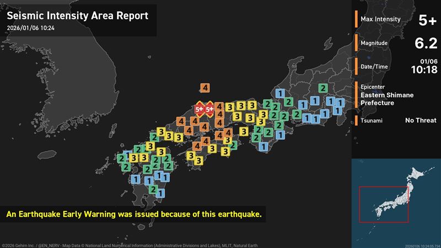Viewport: 441px width, 248px height.
Task: Click the report timestamp '2026/01/06 10:24'
Action: (x=31, y=28)
